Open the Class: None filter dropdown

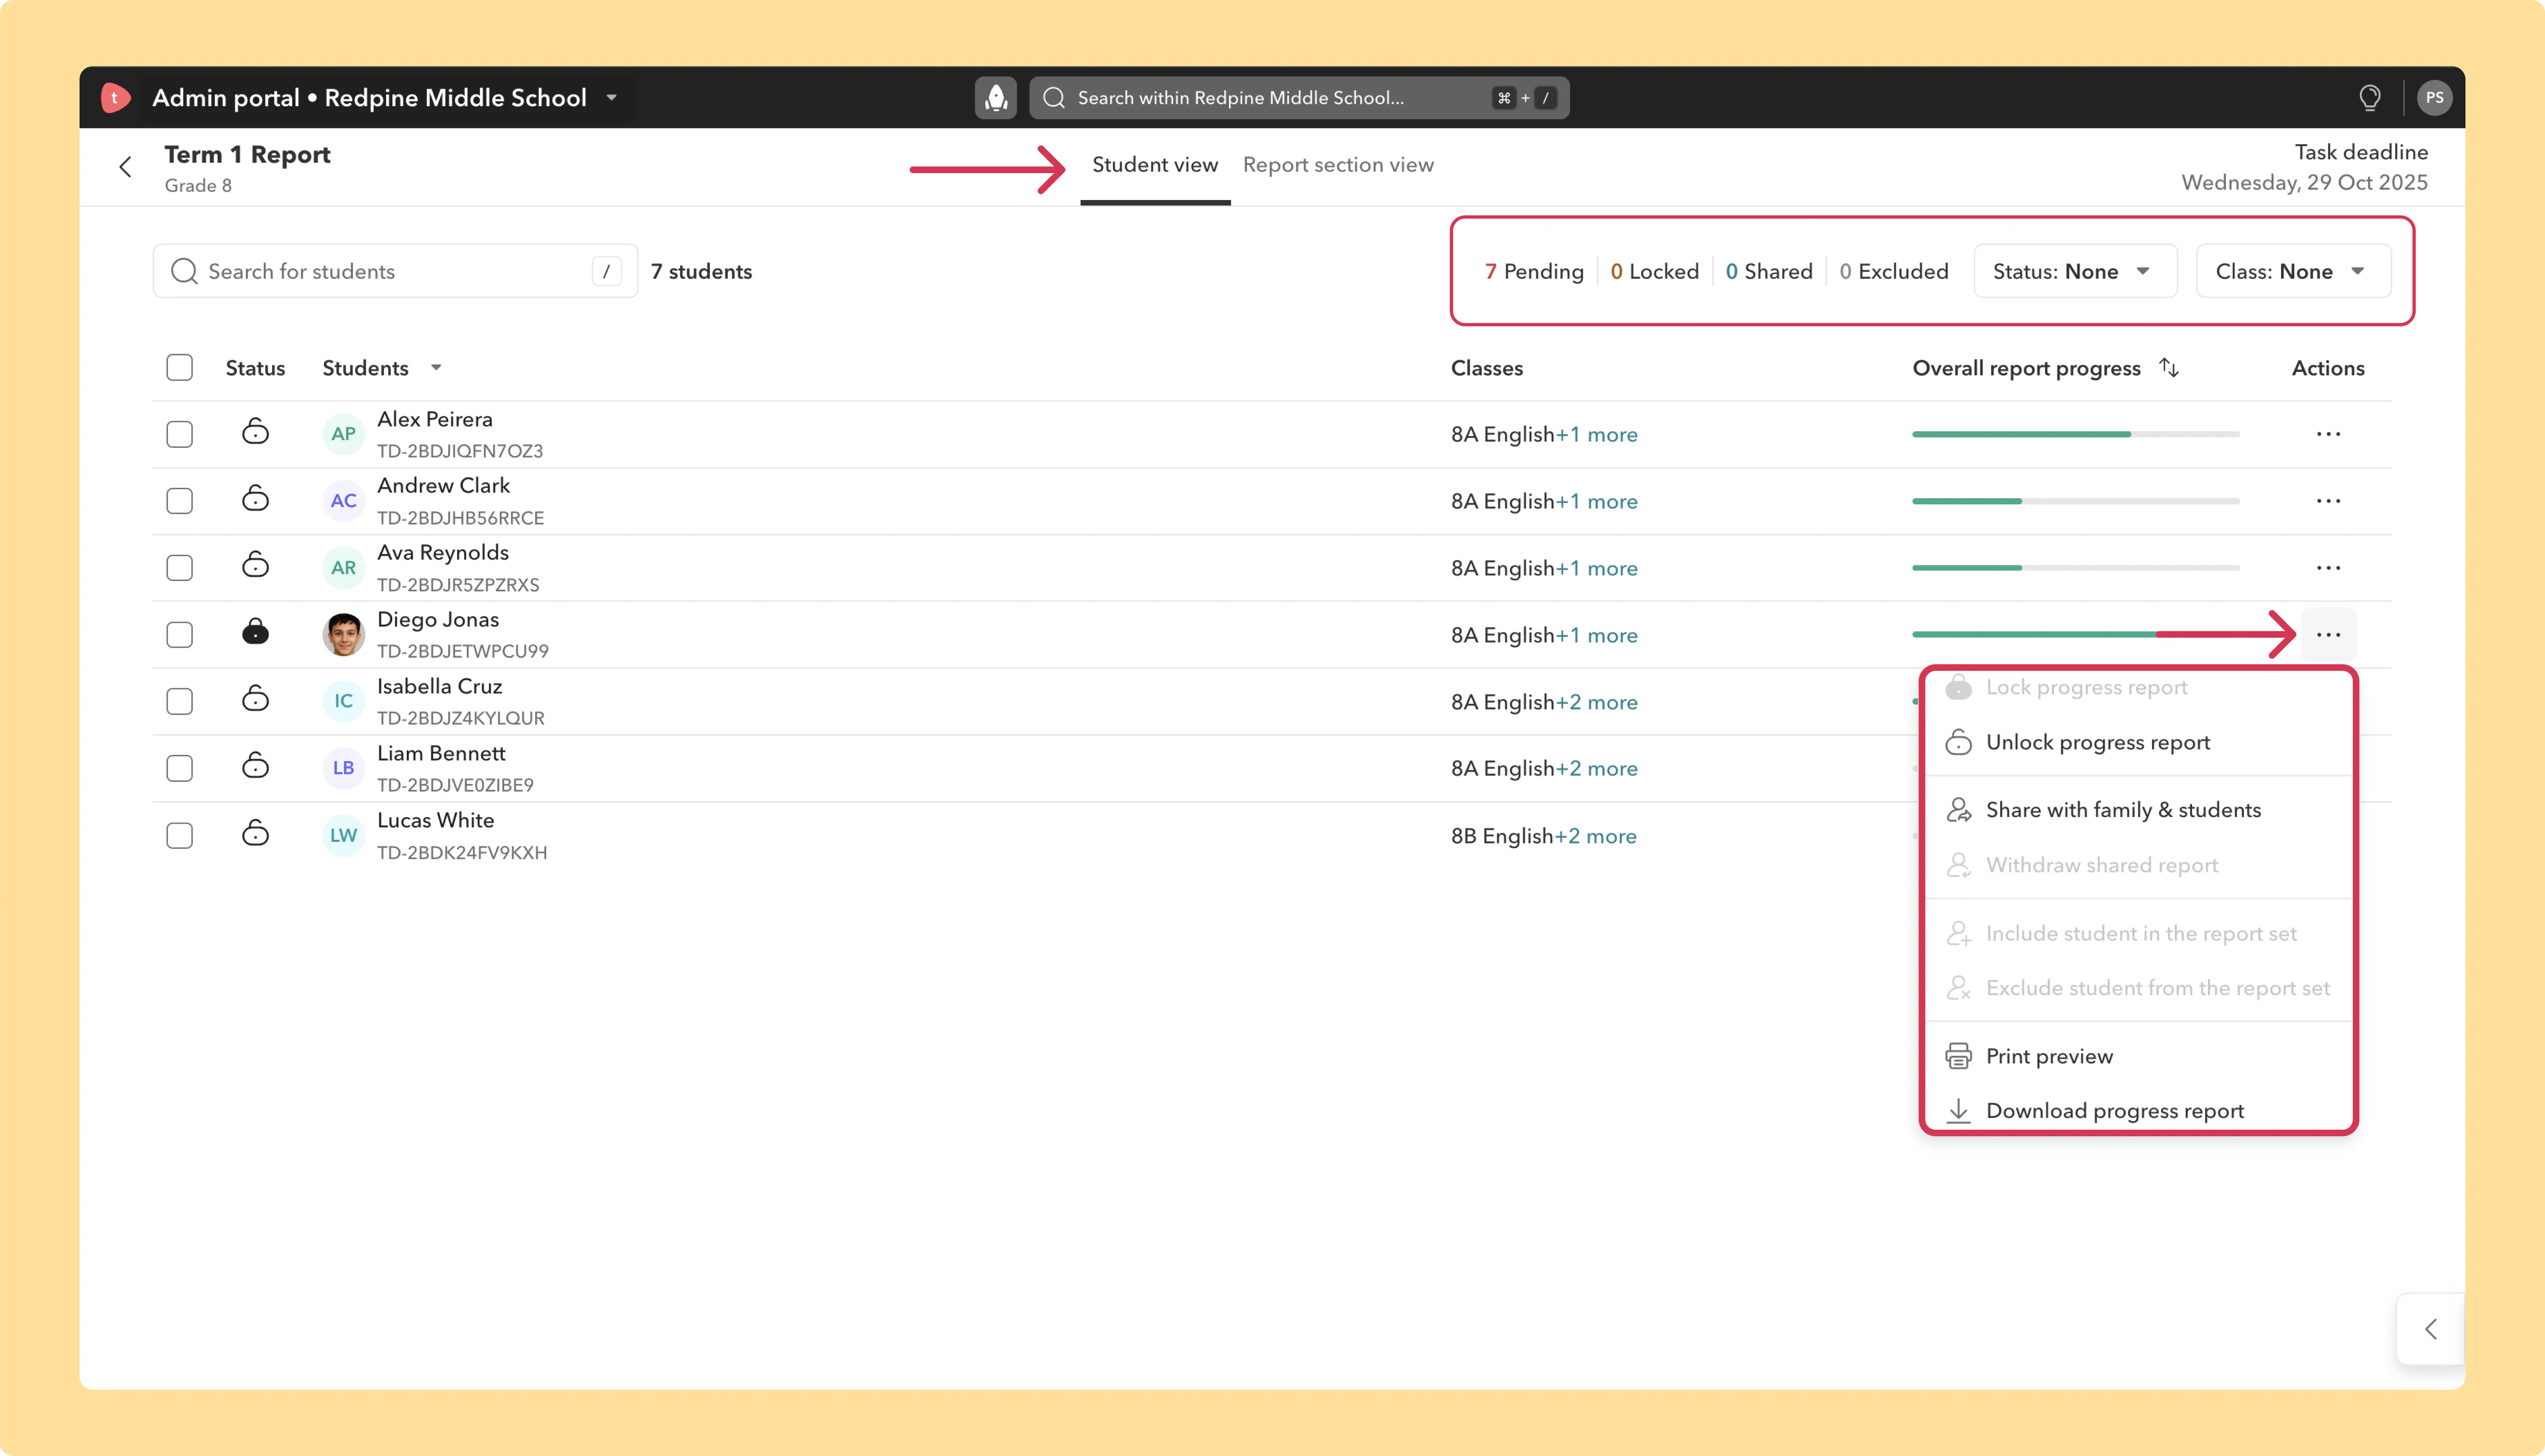[2293, 271]
